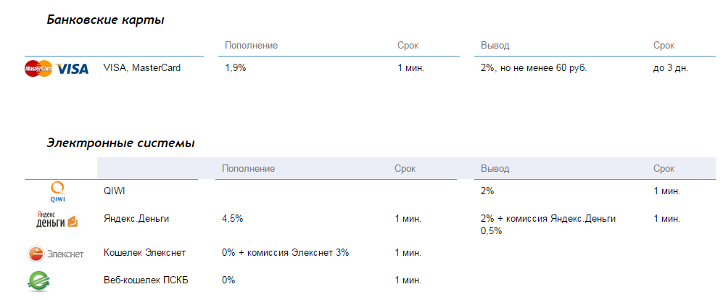The image size is (723, 300).
Task: Click Пополнение header in electronic systems table
Action: point(248,169)
